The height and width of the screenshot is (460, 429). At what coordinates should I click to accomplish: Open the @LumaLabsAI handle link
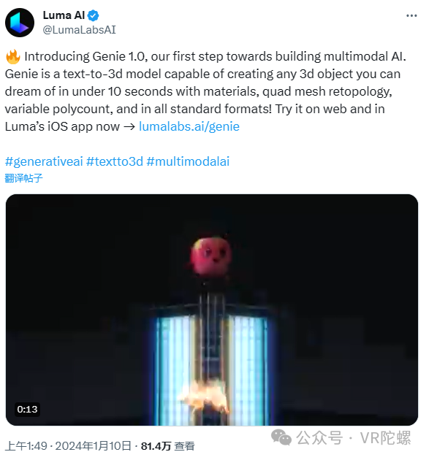pyautogui.click(x=79, y=30)
